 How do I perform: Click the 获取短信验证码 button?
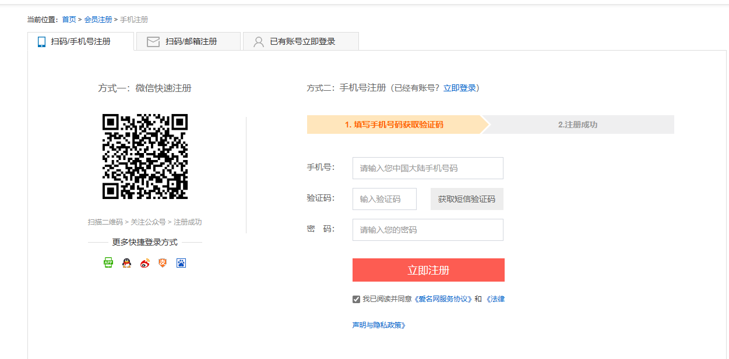467,199
